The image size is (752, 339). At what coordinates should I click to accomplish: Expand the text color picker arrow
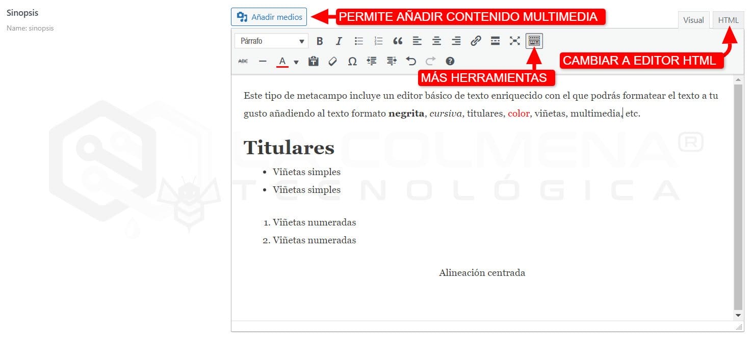(x=296, y=62)
